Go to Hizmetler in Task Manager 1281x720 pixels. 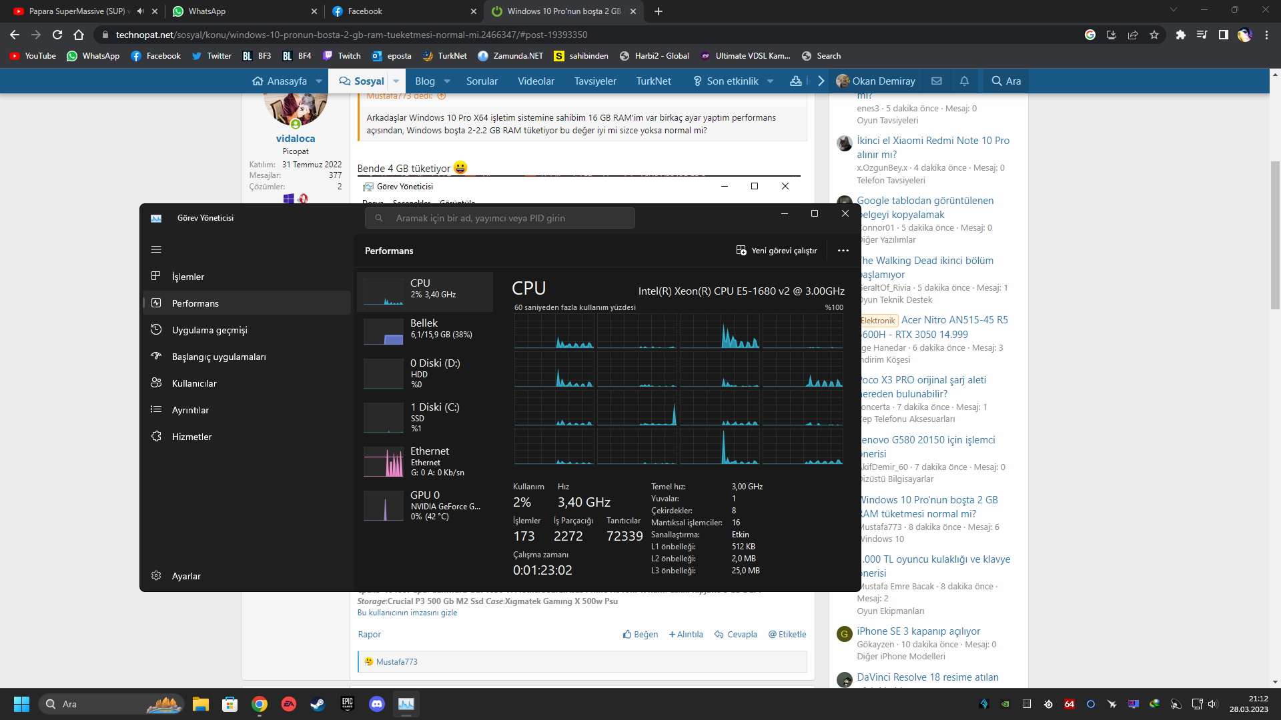[191, 437]
